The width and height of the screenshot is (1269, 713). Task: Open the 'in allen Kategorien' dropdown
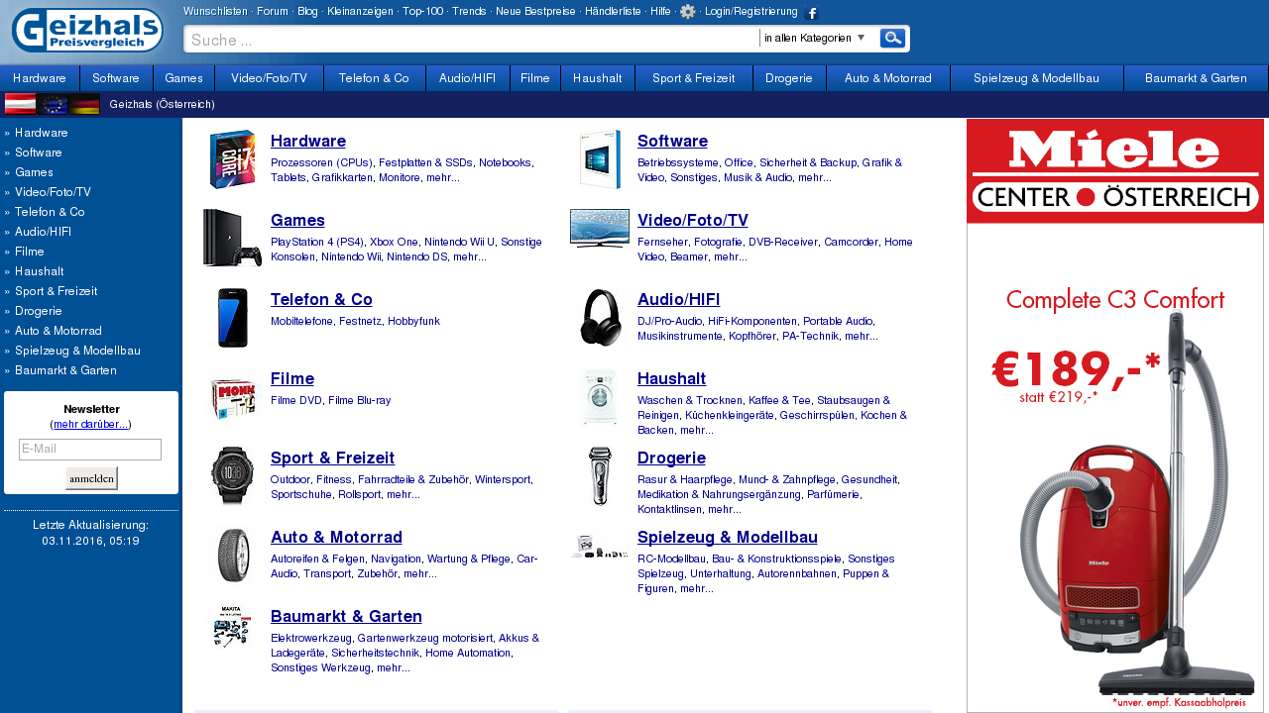[x=816, y=38]
